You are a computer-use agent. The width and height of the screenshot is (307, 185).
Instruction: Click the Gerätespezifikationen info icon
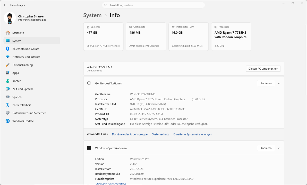click(89, 83)
